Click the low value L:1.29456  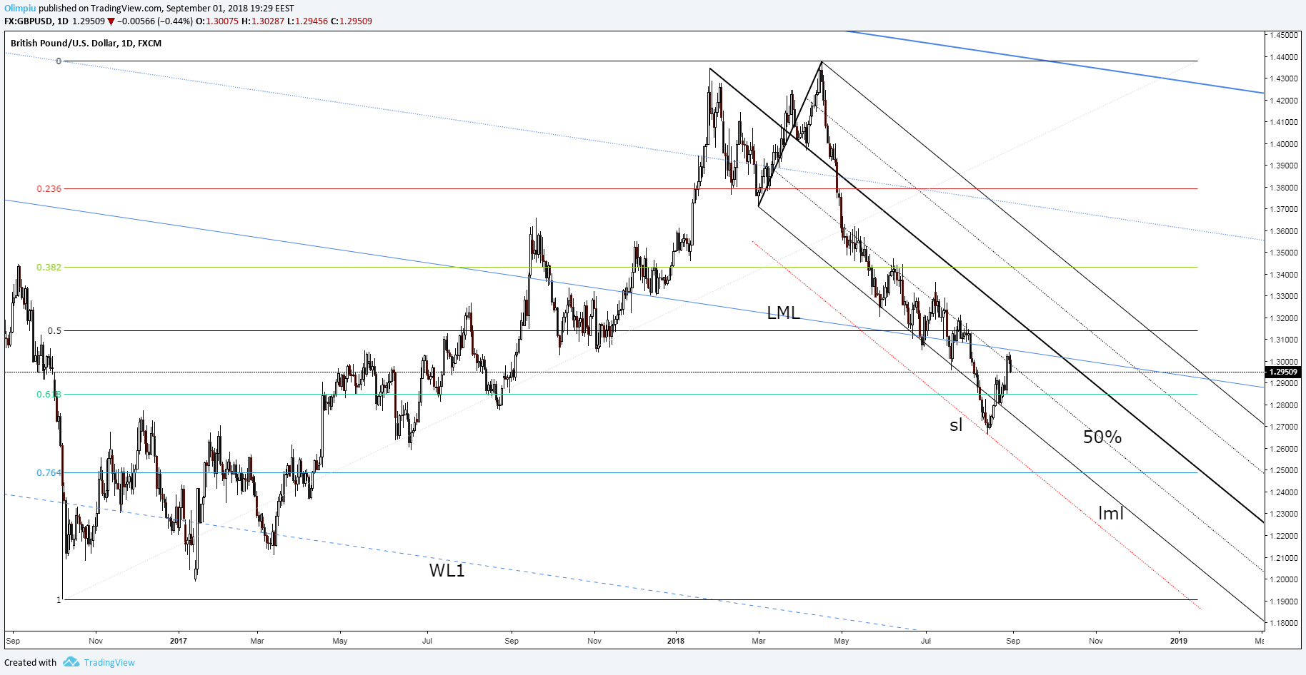coord(307,21)
